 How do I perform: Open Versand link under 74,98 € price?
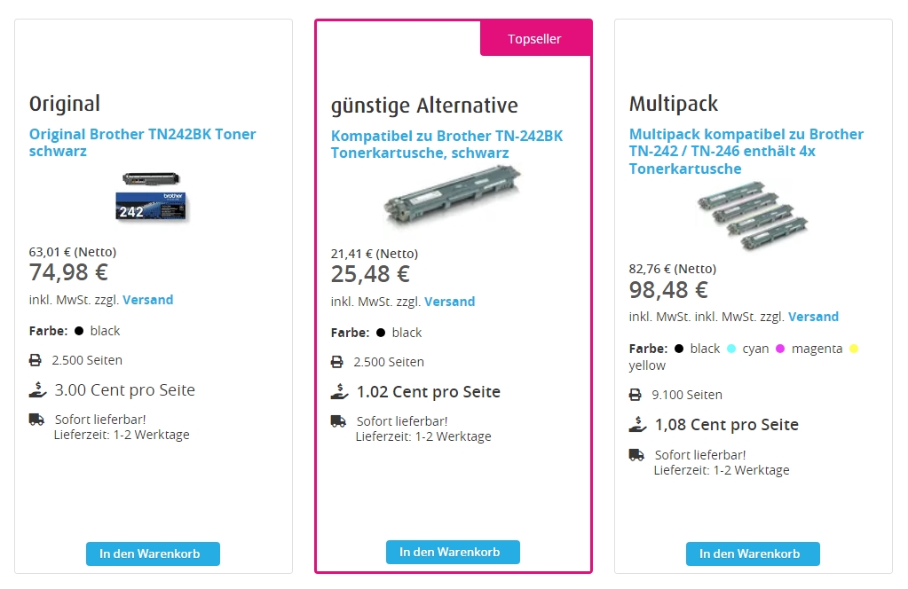pyautogui.click(x=147, y=300)
